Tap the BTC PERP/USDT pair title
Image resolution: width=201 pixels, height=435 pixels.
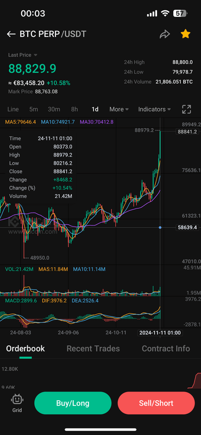coord(53,34)
